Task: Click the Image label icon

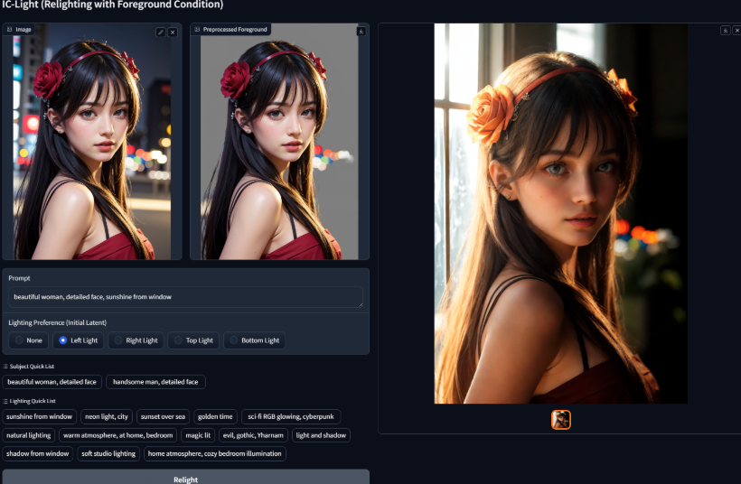Action: 9,29
